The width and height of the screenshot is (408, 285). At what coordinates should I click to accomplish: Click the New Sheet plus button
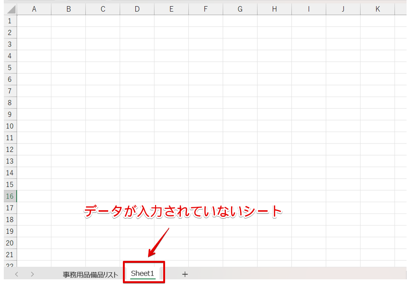point(185,274)
